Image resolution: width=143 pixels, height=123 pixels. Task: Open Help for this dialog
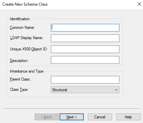click(x=128, y=117)
